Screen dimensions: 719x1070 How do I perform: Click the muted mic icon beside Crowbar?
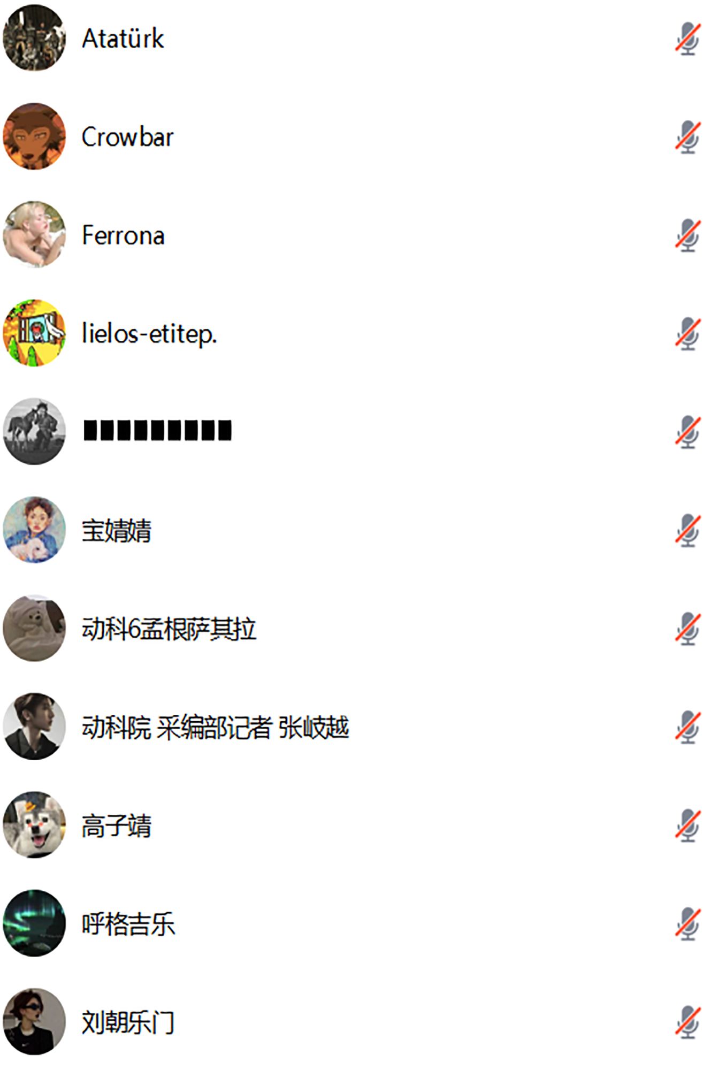(687, 137)
